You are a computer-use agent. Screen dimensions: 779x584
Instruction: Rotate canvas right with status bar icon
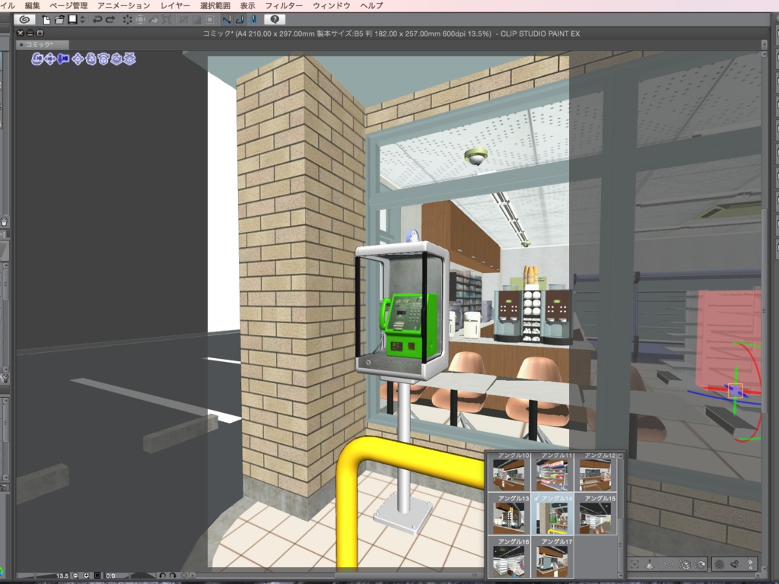[173, 576]
